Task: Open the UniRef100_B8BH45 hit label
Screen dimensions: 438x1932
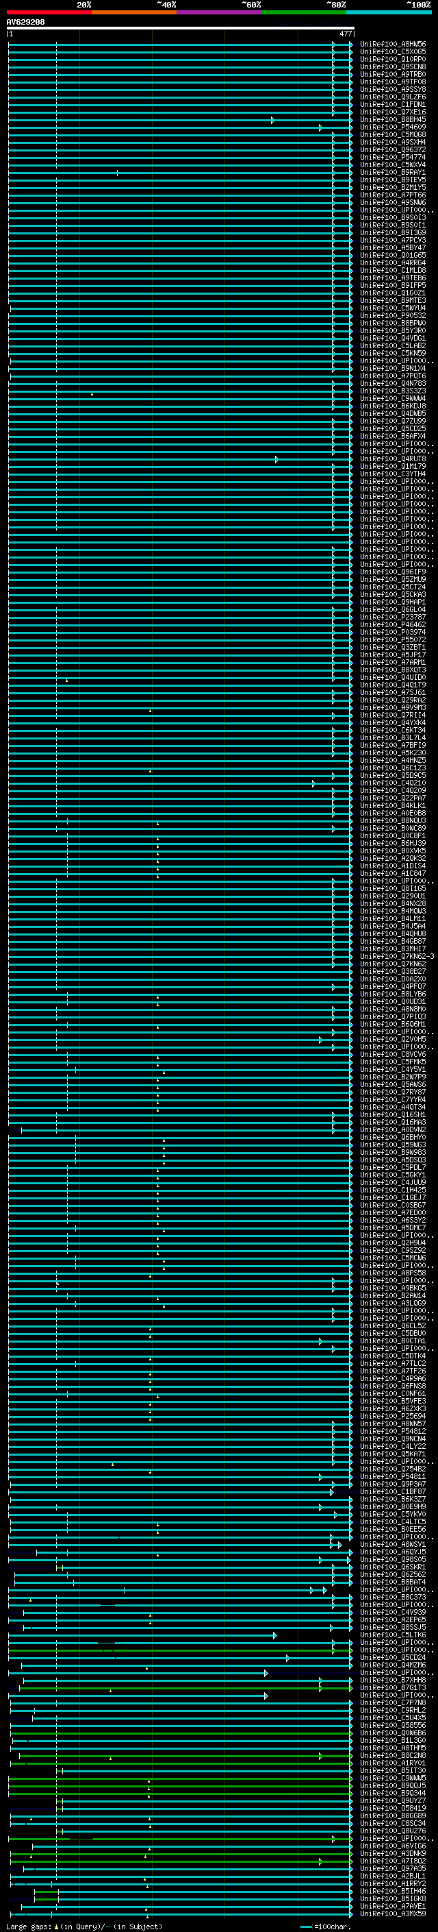Action: pos(393,120)
